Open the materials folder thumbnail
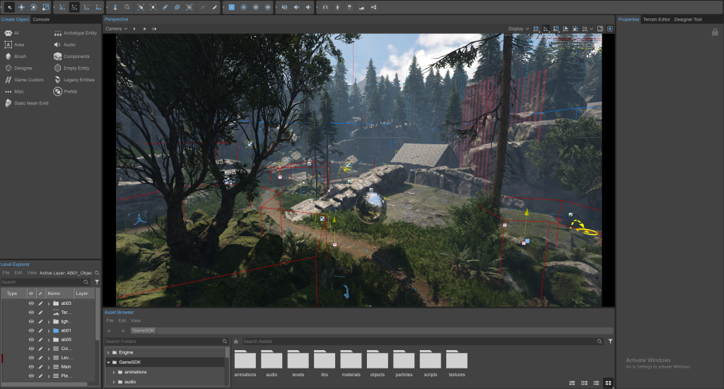 (351, 364)
